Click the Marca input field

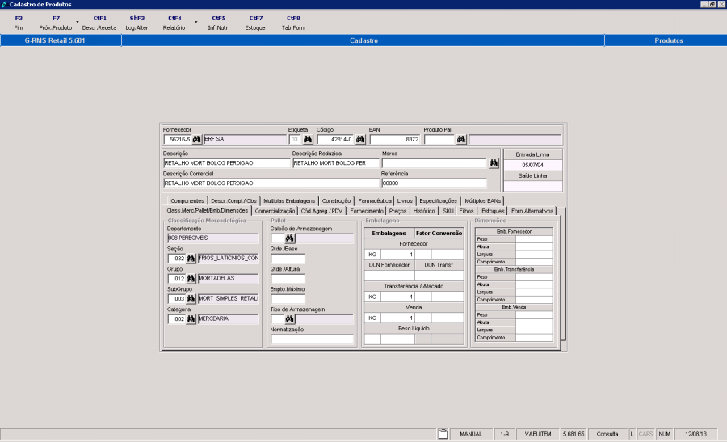434,163
